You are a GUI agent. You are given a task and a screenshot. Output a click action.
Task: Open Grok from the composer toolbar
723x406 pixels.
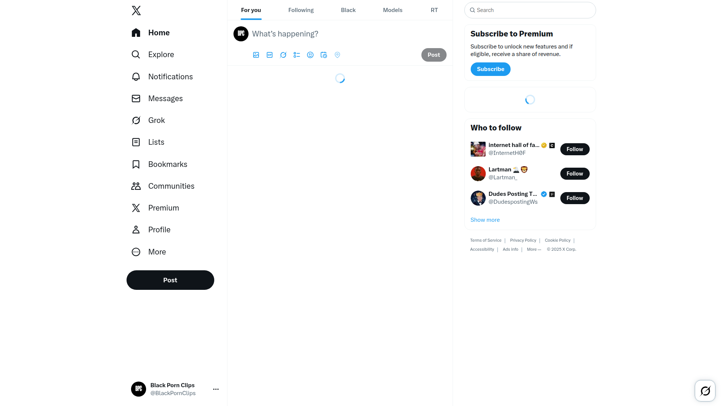click(283, 55)
